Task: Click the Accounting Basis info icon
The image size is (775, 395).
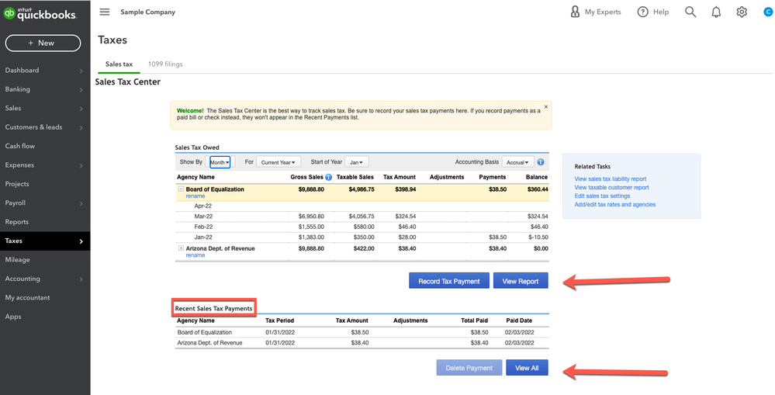Action: point(540,162)
